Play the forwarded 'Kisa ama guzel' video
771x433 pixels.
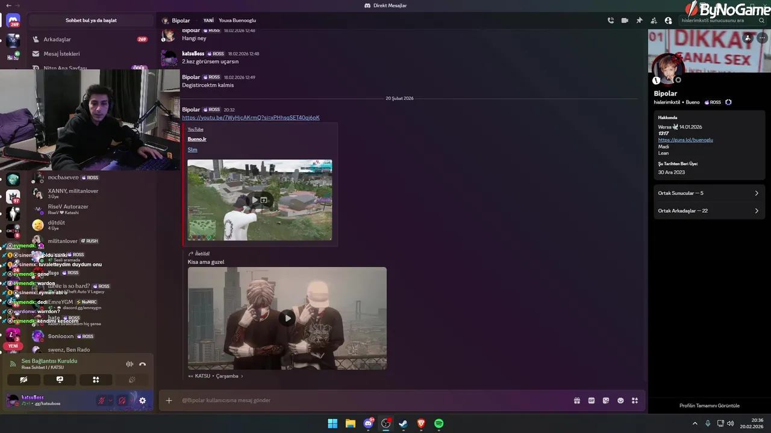(x=287, y=318)
